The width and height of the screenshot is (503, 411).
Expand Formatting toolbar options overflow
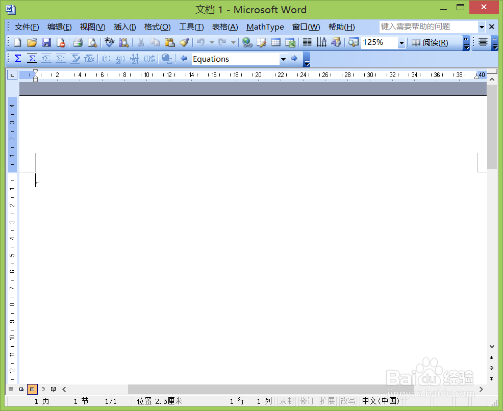[495, 43]
